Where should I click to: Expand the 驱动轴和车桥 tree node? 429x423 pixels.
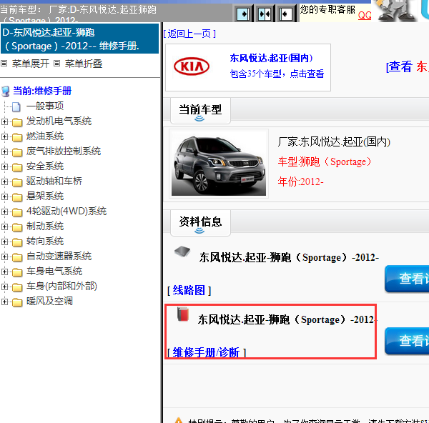click(x=4, y=181)
